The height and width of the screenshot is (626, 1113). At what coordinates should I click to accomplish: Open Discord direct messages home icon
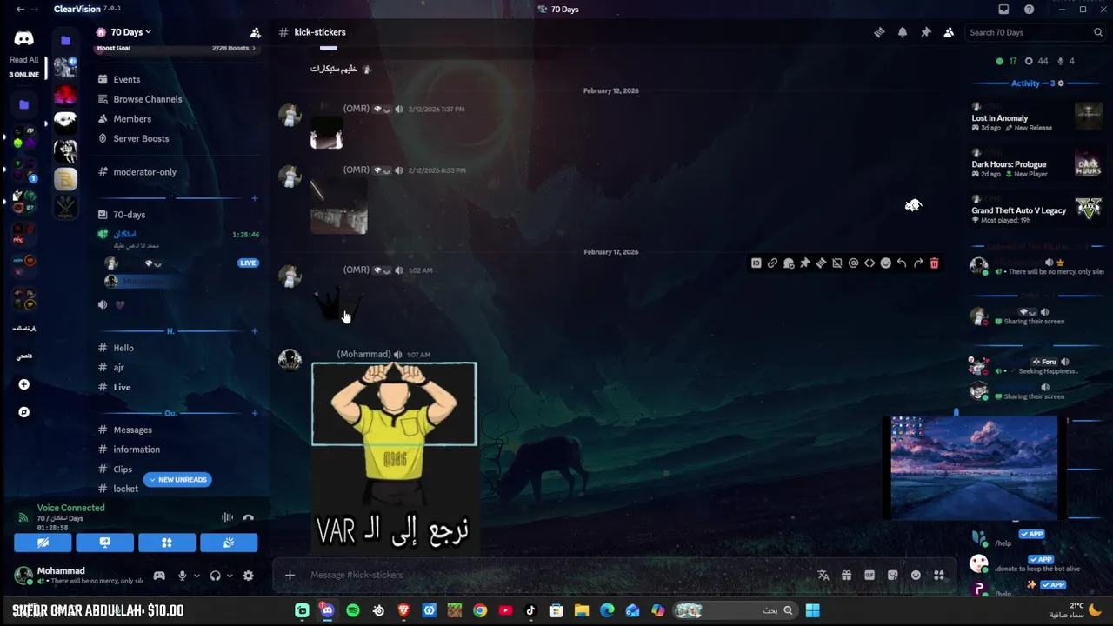tap(23, 38)
